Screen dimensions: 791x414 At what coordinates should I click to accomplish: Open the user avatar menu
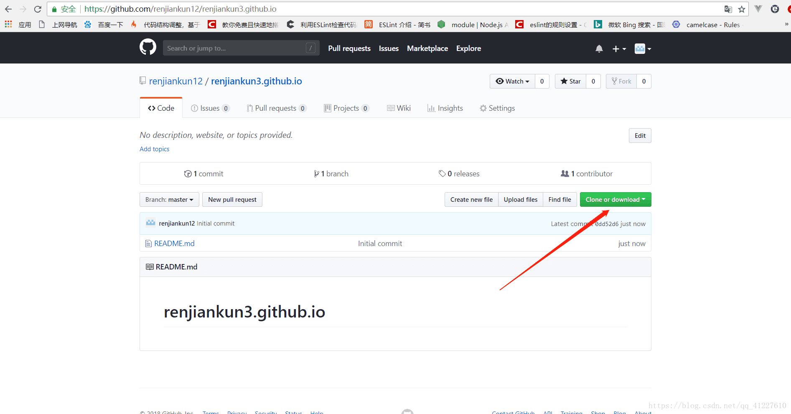pos(643,49)
